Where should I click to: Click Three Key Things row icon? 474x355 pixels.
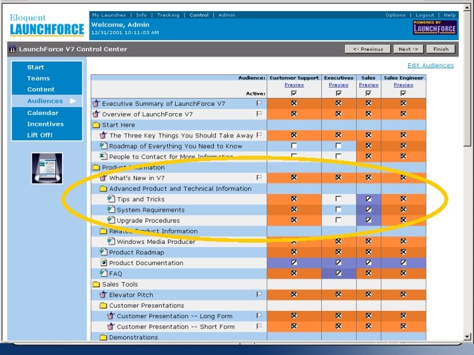tap(103, 135)
